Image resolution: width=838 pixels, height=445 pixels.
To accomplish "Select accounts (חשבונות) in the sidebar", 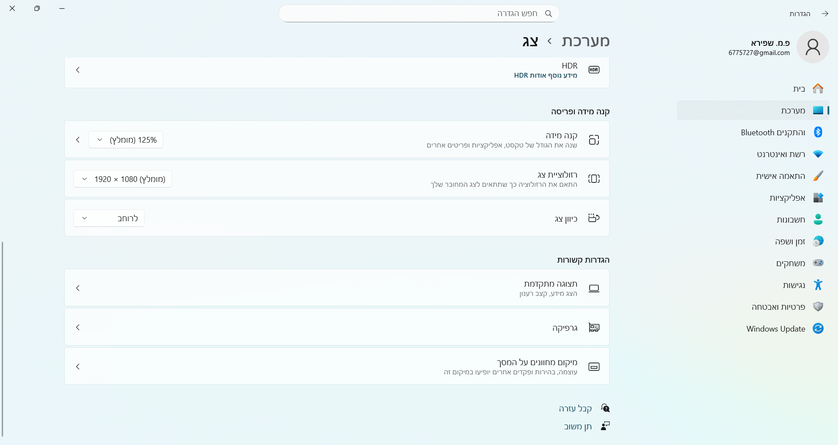I will point(790,219).
